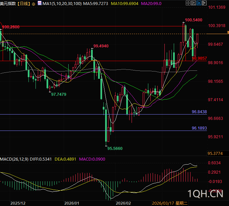
Task: Click the orange arrow marker at current price line
Action: pos(228,32)
